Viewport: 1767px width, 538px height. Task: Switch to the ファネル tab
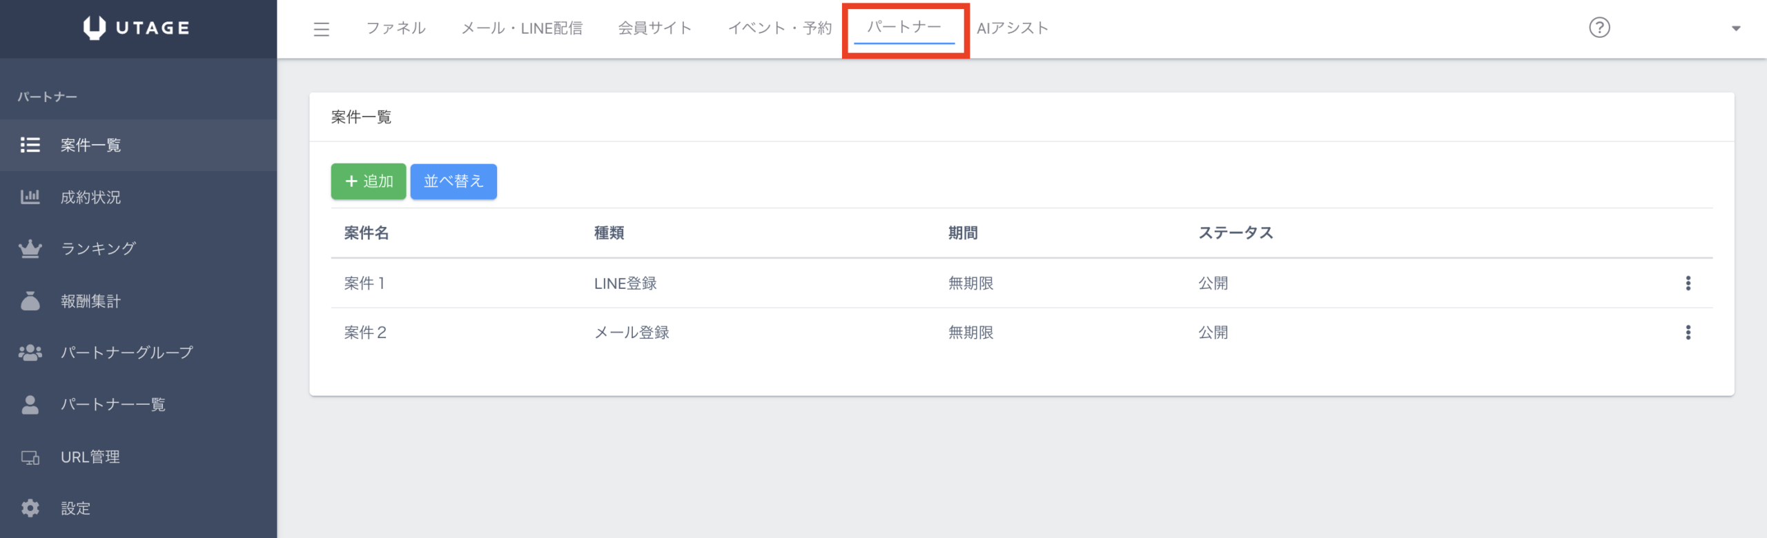point(396,28)
